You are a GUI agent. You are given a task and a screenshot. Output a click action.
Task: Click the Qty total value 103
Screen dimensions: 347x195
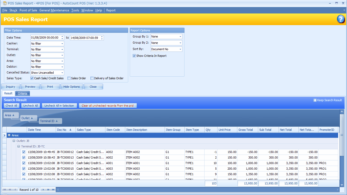pos(211,183)
